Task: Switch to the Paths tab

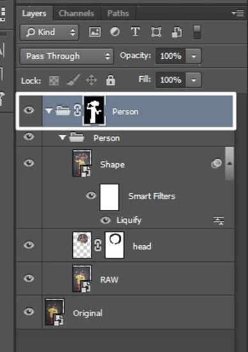Action: click(x=118, y=13)
